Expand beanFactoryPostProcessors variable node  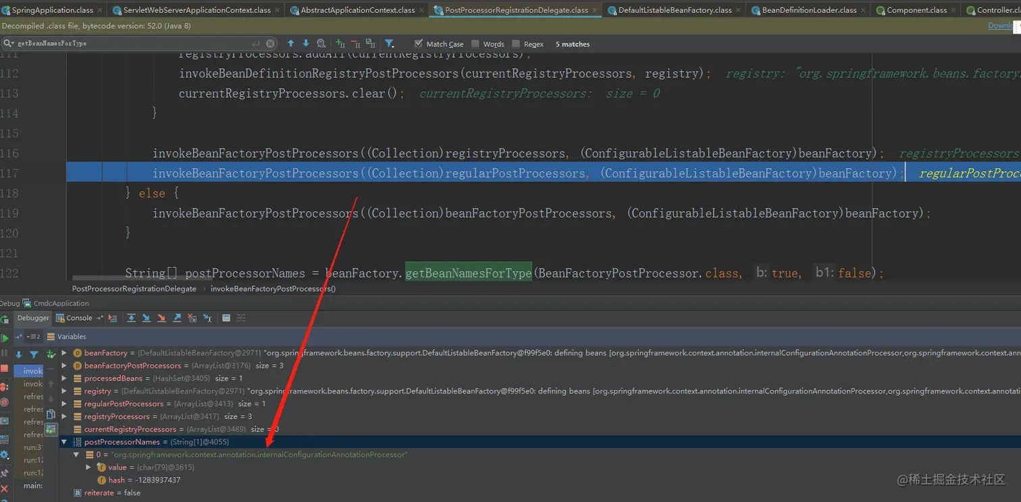[64, 366]
